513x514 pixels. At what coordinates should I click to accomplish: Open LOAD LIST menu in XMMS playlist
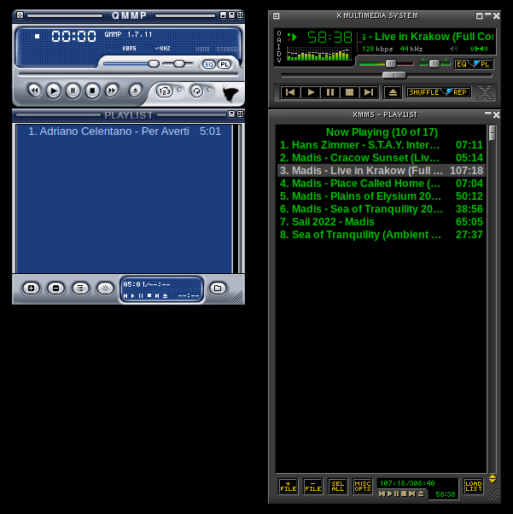pos(474,486)
